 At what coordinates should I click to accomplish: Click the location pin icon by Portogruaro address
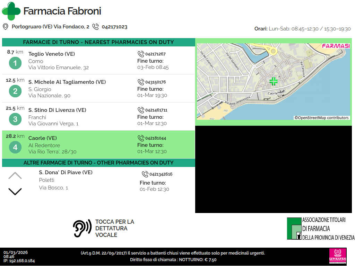pos(5,27)
